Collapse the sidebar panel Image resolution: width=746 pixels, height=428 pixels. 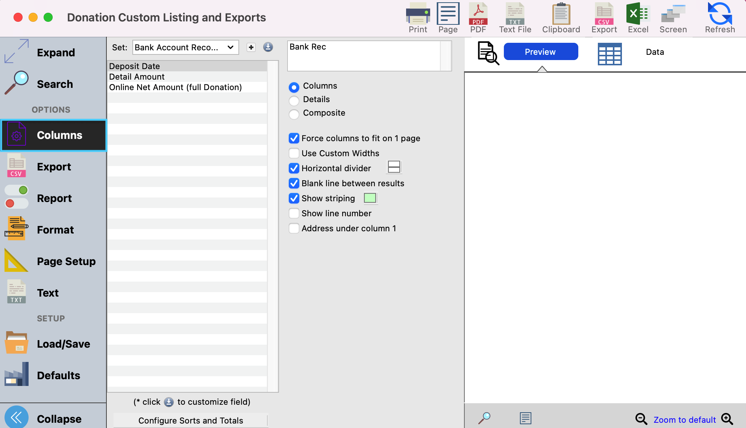click(x=17, y=417)
